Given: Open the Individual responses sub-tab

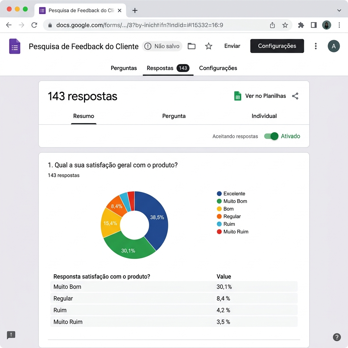Looking at the screenshot, I should coord(264,116).
